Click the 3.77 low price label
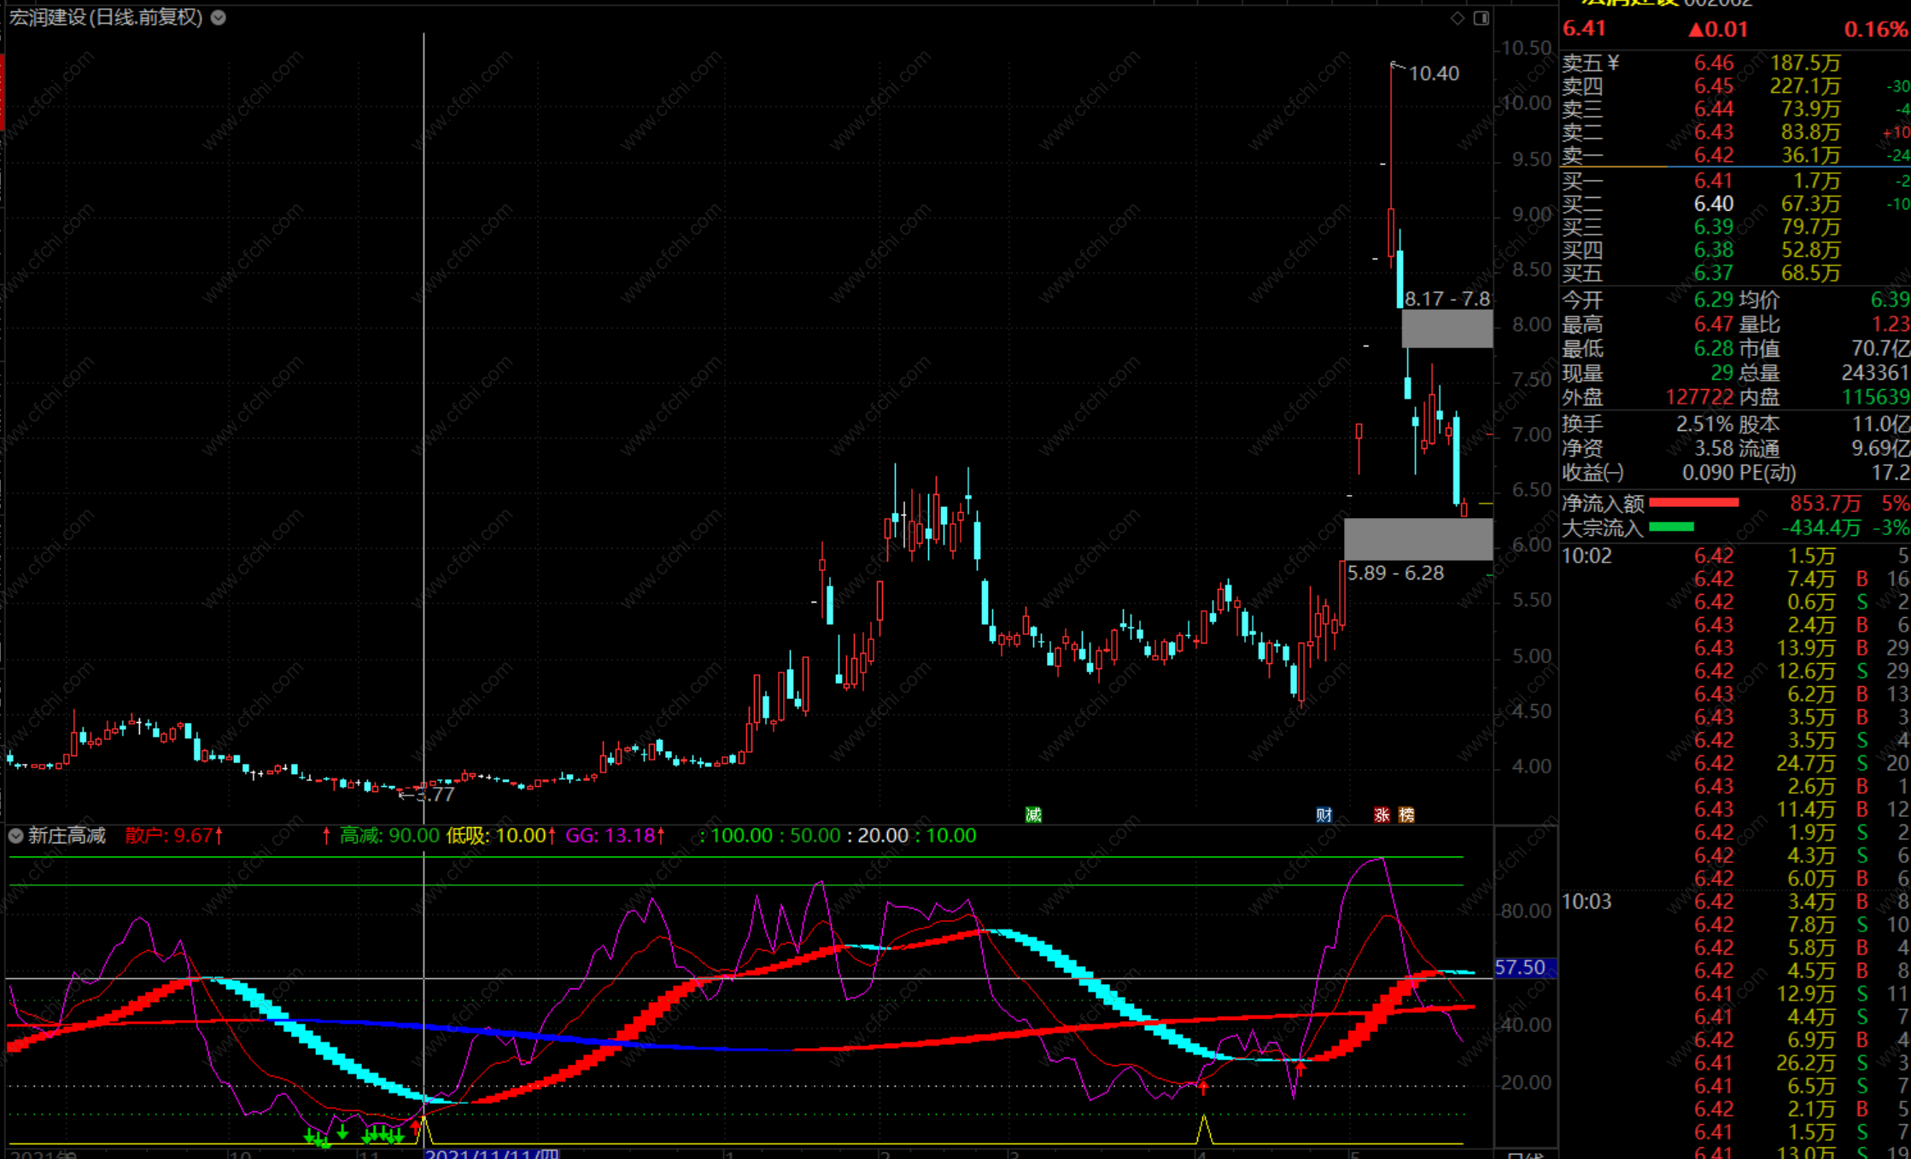 (x=435, y=795)
